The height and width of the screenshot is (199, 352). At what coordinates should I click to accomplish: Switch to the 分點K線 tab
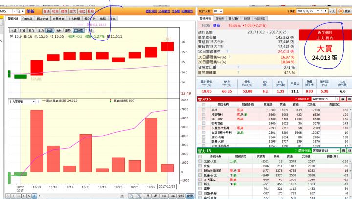(x=27, y=19)
